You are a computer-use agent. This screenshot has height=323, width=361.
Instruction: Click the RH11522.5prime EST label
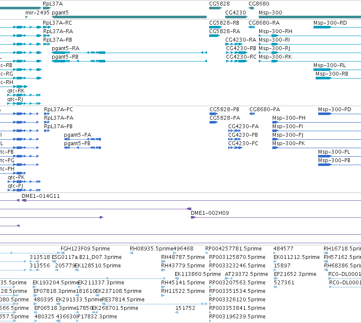(183, 291)
